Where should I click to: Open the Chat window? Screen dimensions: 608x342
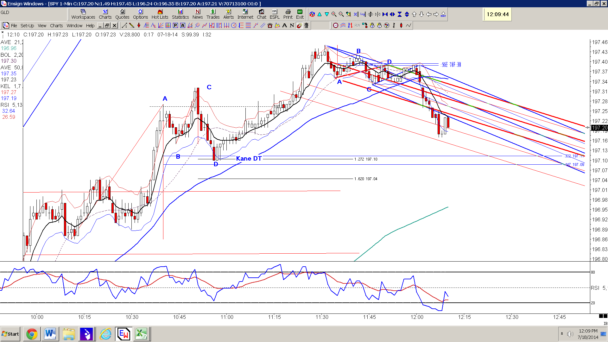[262, 14]
